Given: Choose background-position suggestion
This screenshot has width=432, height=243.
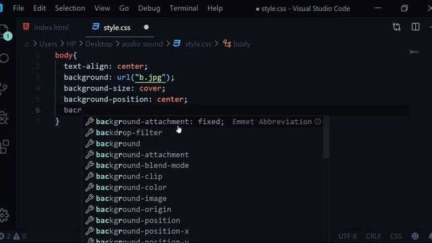Looking at the screenshot, I should (x=202, y=221).
